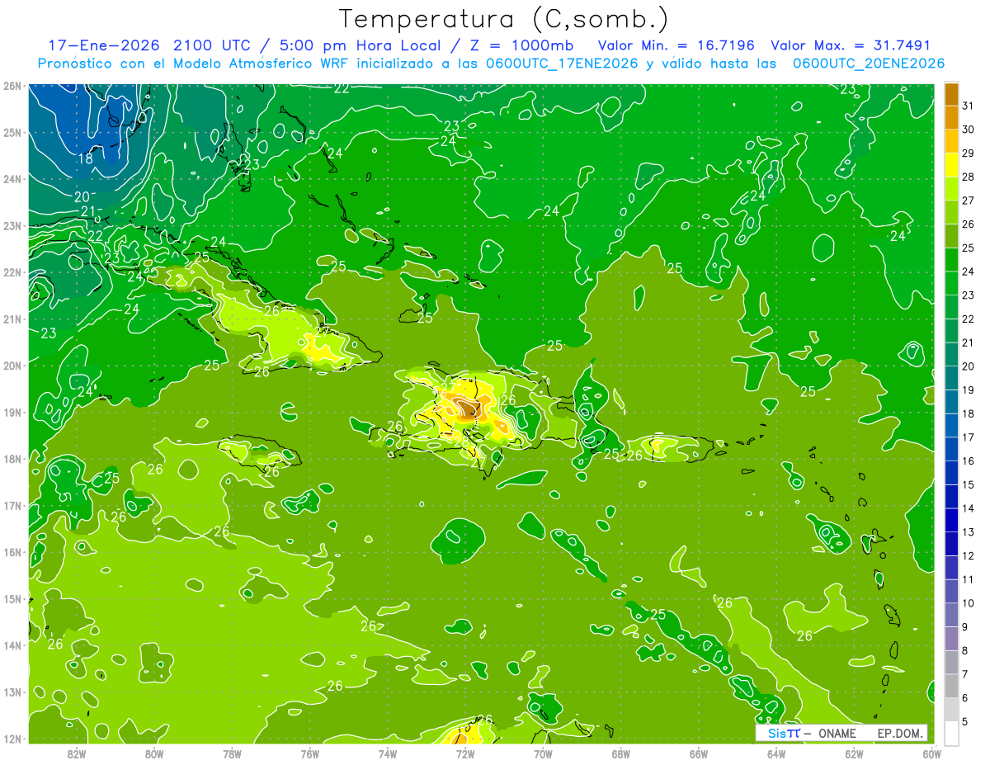The image size is (990, 765).
Task: Click the '20' contour label on the map
Action: click(82, 196)
